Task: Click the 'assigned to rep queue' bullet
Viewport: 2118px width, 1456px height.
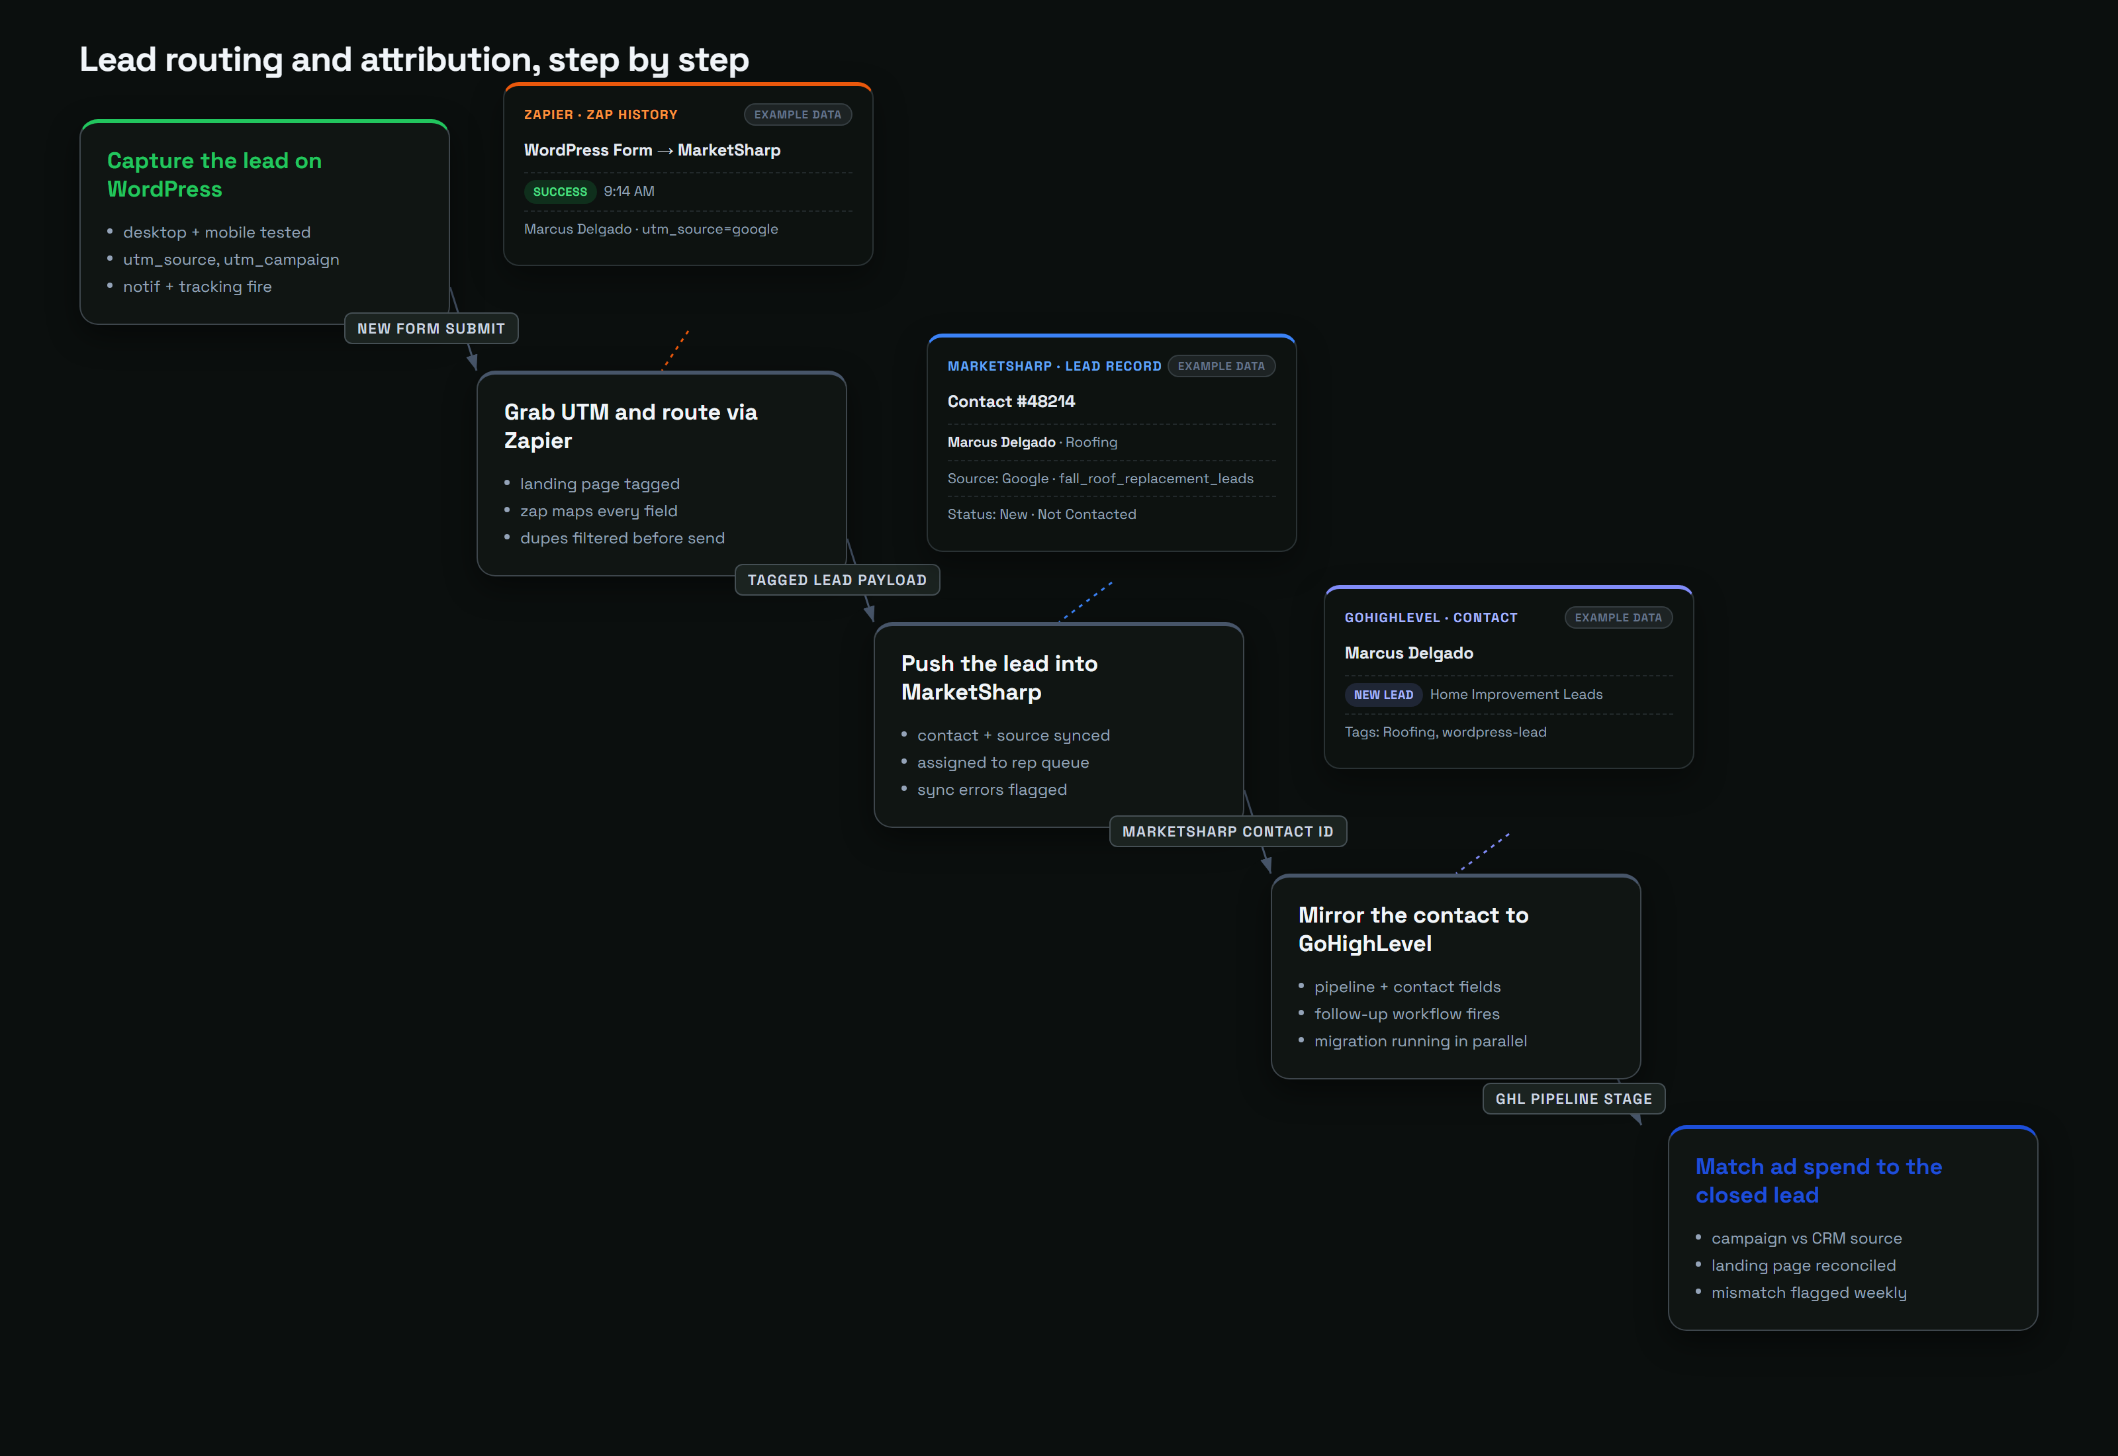Action: coord(1003,762)
